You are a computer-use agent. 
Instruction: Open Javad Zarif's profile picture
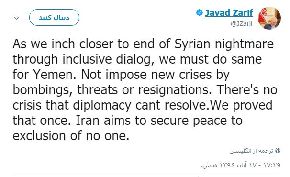(269, 18)
